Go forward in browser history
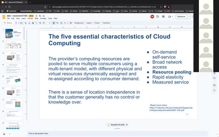 click(6, 7)
